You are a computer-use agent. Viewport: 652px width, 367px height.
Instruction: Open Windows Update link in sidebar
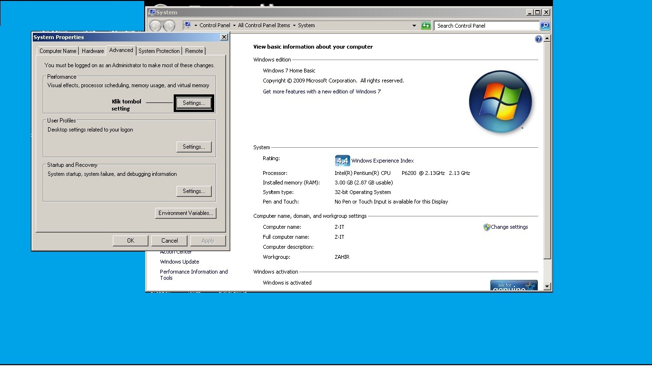click(179, 262)
